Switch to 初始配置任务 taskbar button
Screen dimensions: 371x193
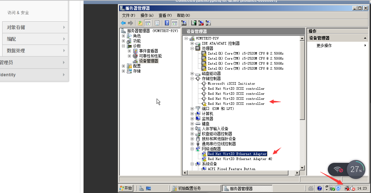[196, 188]
